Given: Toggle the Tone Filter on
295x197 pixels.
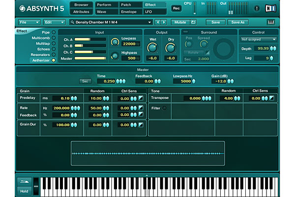Looking at the screenshot, I should coord(164,108).
